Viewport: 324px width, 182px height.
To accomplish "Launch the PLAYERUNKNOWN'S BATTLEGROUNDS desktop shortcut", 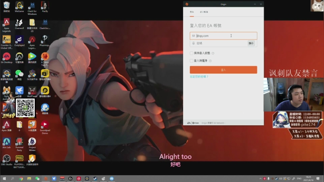I will 19,161.
